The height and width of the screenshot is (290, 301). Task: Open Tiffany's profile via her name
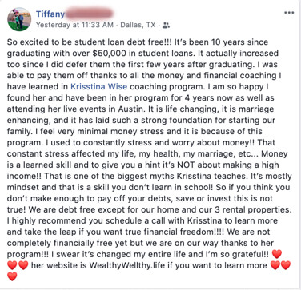[50, 14]
